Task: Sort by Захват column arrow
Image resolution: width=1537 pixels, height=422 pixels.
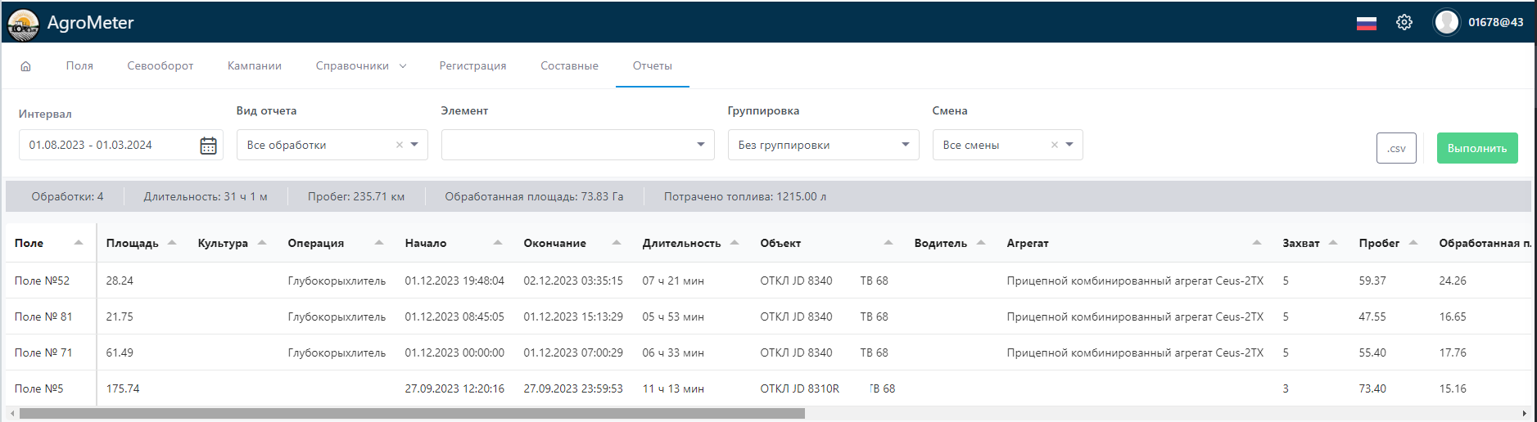Action: point(1333,243)
